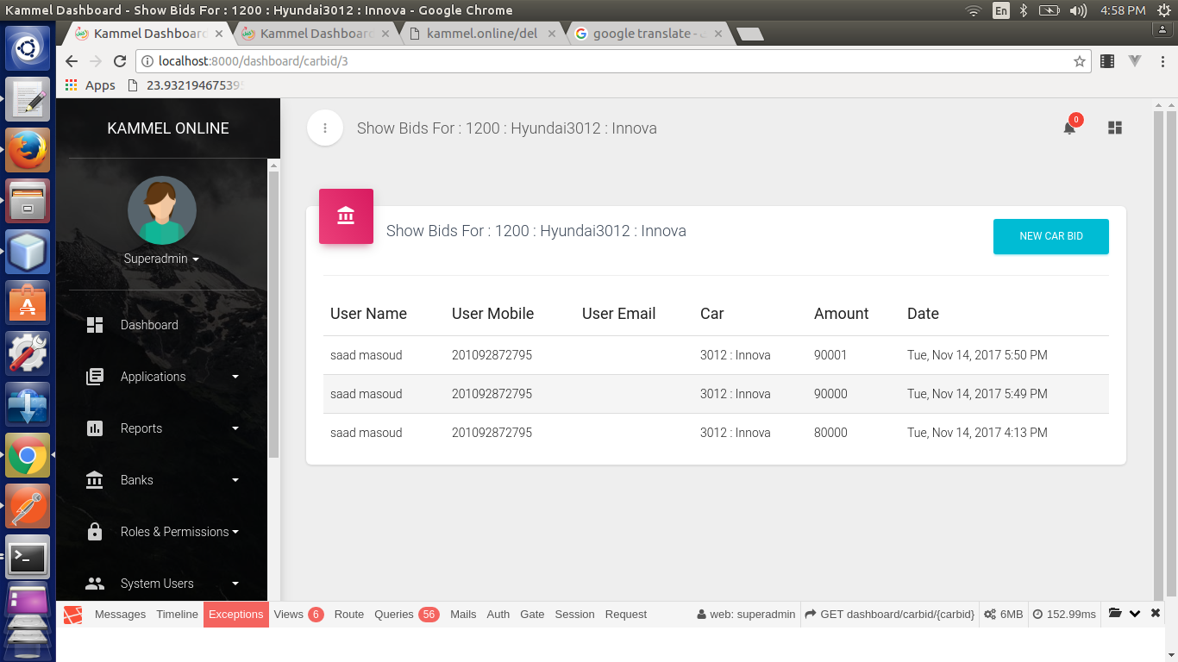Click the Date column header
The height and width of the screenshot is (662, 1178).
click(923, 314)
